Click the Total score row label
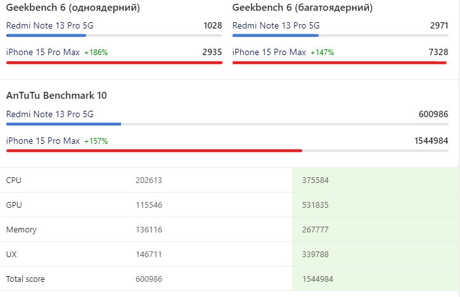The height and width of the screenshot is (297, 460). pos(25,279)
